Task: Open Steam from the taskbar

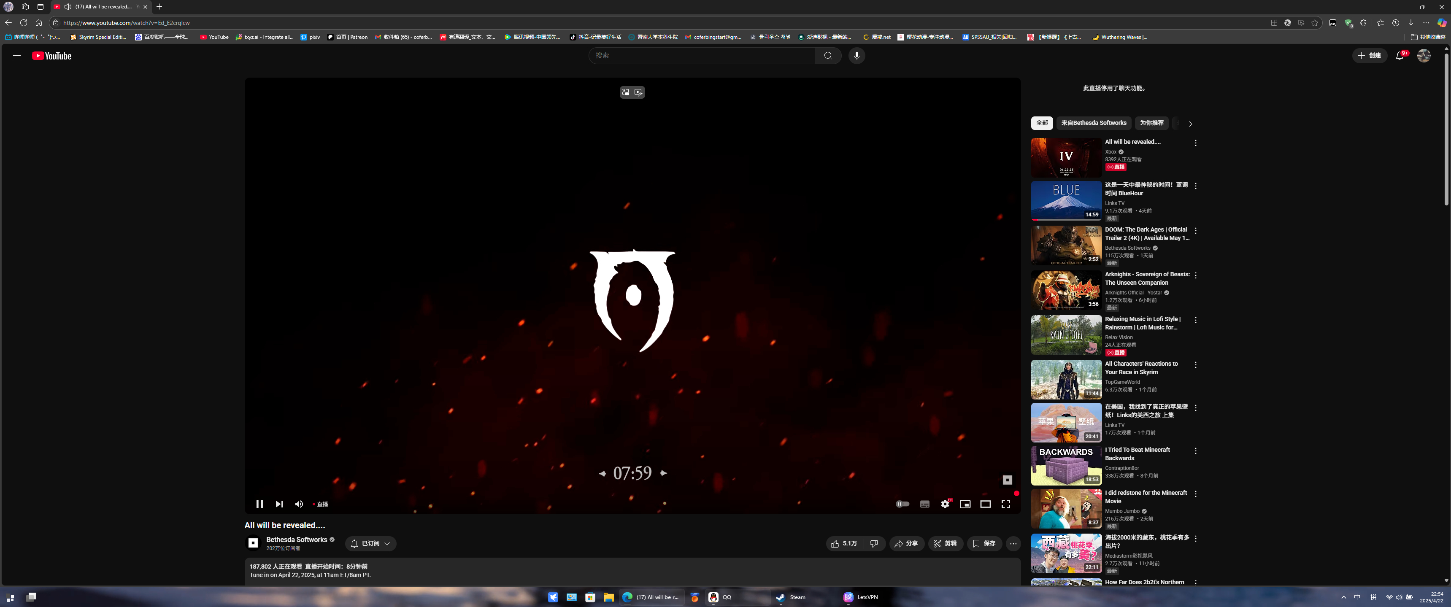Action: click(x=791, y=597)
